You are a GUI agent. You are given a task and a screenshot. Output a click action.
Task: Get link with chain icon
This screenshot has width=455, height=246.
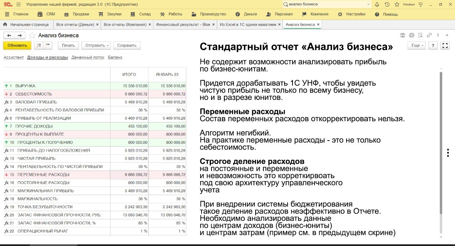click(x=429, y=35)
